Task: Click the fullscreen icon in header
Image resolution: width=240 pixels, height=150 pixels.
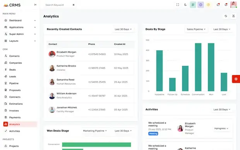Action: [178, 5]
